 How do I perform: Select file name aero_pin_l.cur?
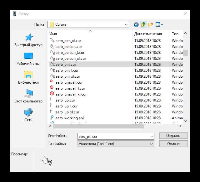(x=67, y=70)
